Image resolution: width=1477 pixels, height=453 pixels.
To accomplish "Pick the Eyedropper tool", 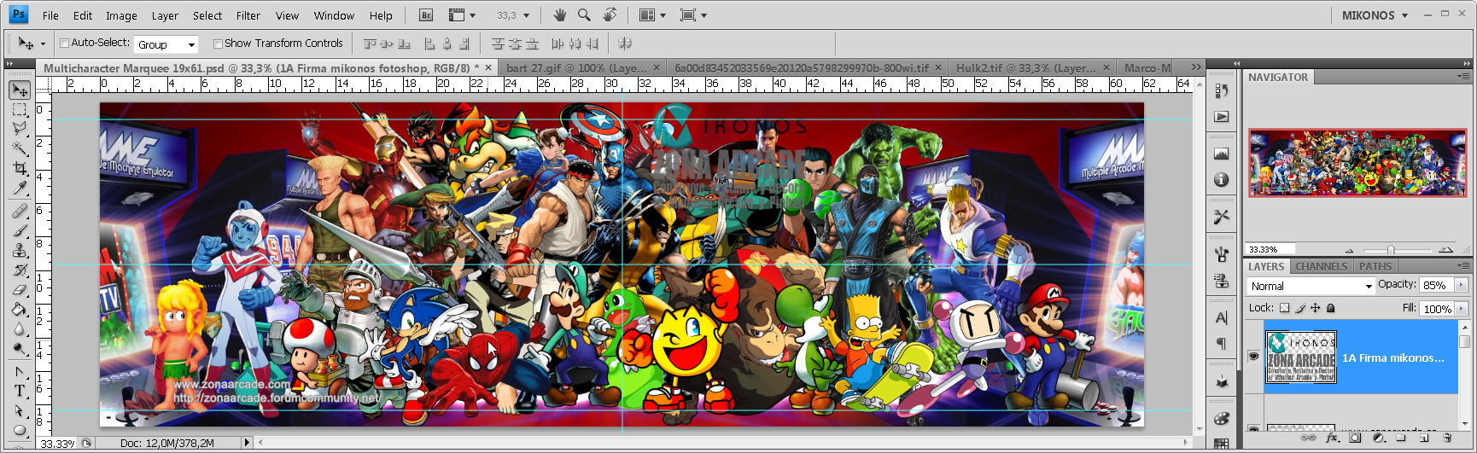I will [x=20, y=189].
